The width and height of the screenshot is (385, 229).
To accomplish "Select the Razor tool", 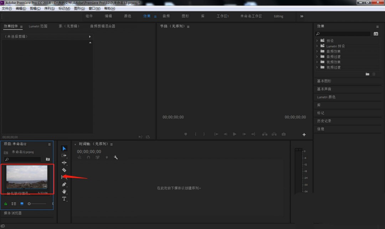I will pyautogui.click(x=64, y=170).
